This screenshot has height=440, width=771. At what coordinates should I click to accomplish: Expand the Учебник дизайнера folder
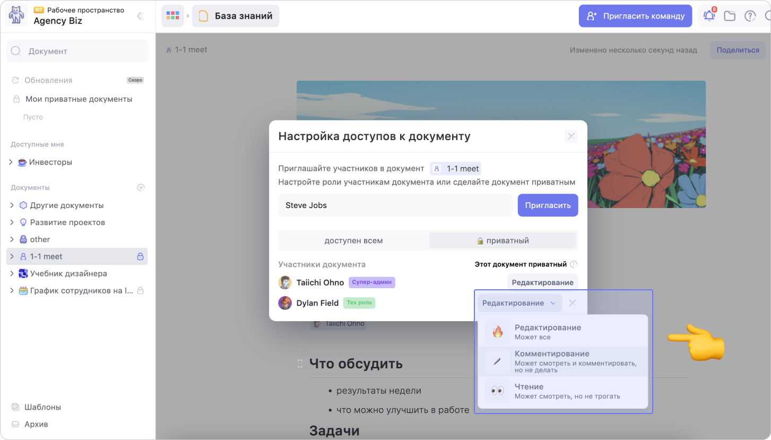click(11, 274)
